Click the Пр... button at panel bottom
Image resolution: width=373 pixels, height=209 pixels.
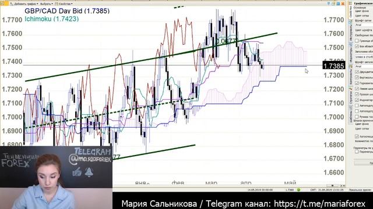point(364,163)
